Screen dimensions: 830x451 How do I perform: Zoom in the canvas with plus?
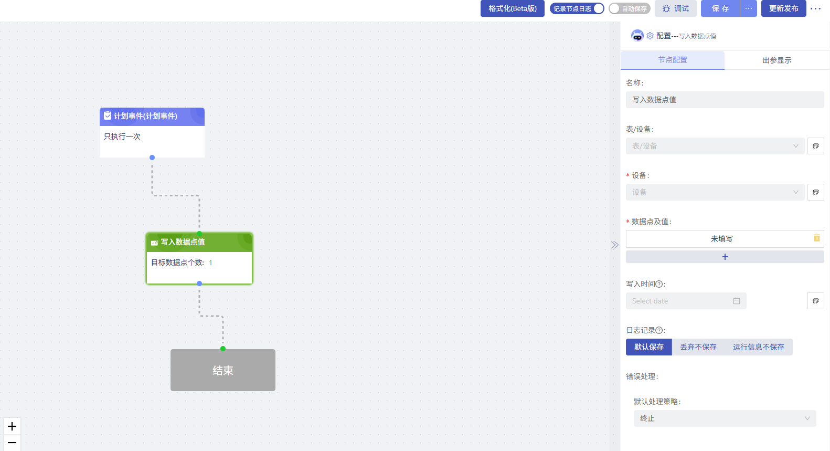(12, 426)
